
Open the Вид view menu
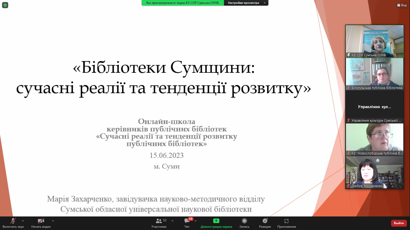coord(402,5)
